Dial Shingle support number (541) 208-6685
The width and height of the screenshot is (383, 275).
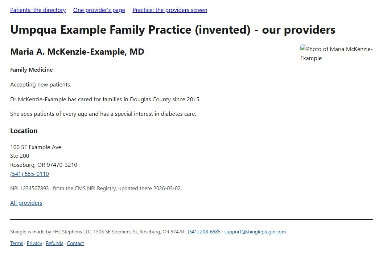point(204,232)
